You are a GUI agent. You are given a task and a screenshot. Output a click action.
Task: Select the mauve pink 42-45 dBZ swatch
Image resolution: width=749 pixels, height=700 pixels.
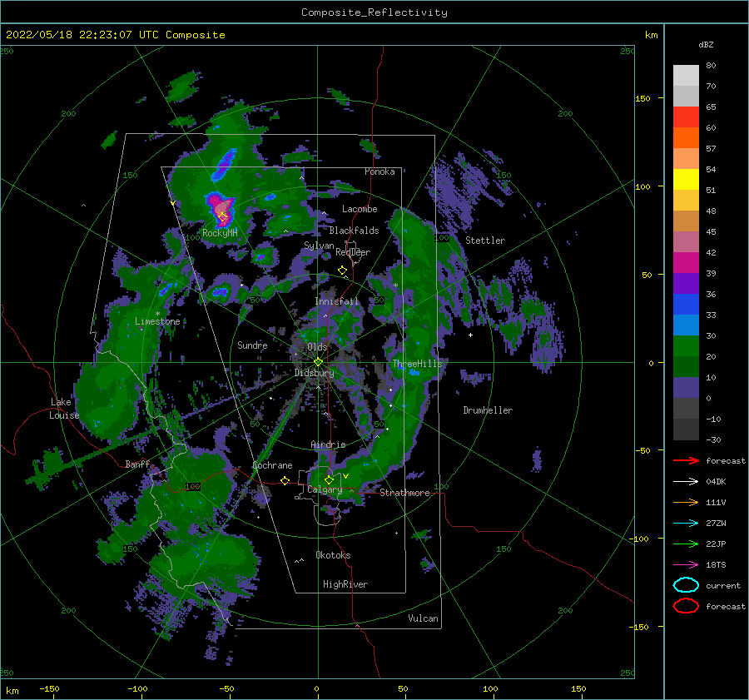pyautogui.click(x=686, y=241)
